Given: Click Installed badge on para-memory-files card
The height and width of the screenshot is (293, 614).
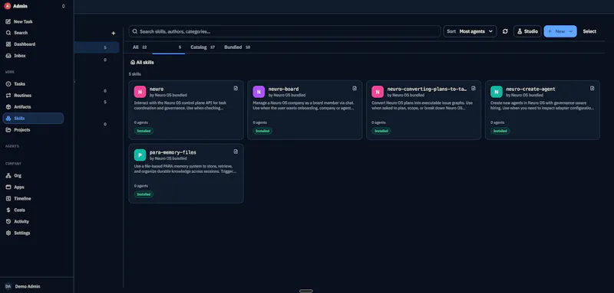Looking at the screenshot, I should click(144, 194).
